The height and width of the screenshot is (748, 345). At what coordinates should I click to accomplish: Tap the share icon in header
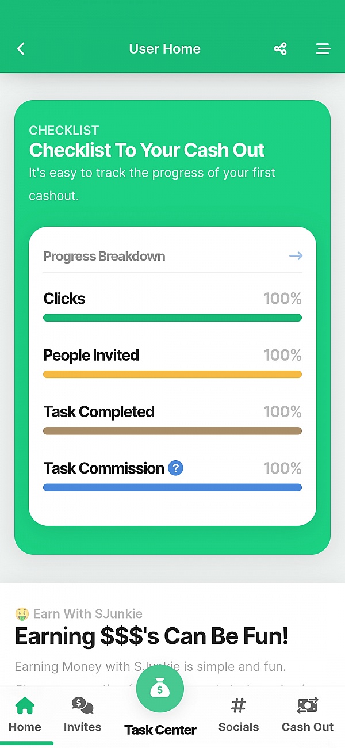[x=280, y=49]
